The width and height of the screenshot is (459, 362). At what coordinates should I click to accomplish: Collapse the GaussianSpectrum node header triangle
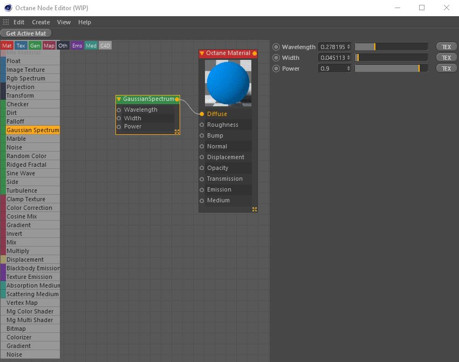point(119,99)
